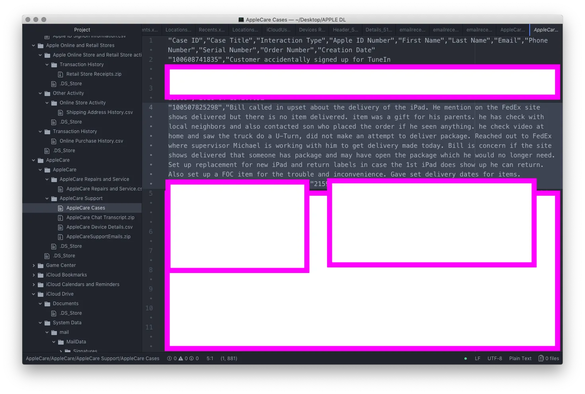Change line endings via LF in status bar
The height and width of the screenshot is (394, 585).
[478, 359]
